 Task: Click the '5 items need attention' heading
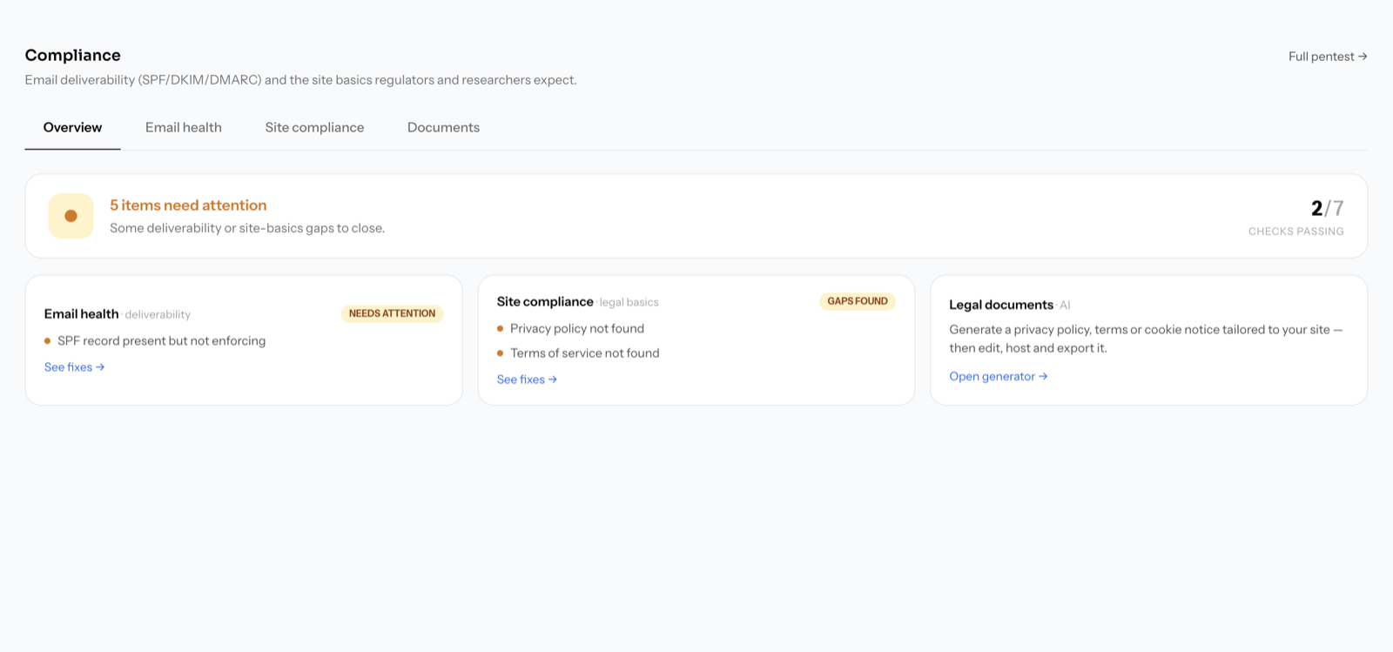[188, 205]
